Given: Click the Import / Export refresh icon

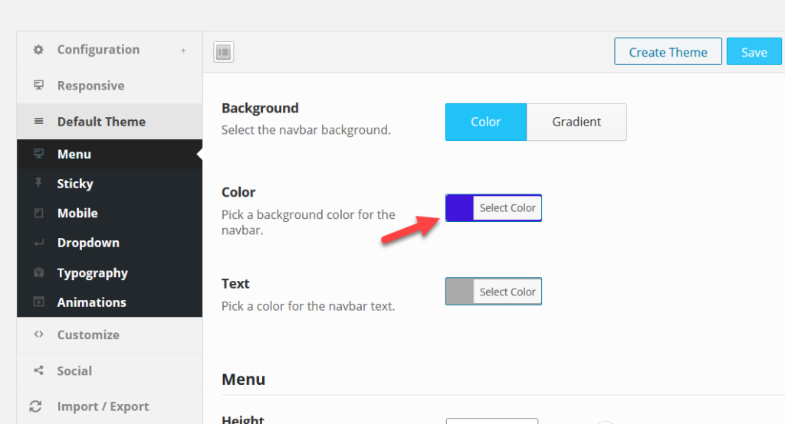Looking at the screenshot, I should (35, 406).
